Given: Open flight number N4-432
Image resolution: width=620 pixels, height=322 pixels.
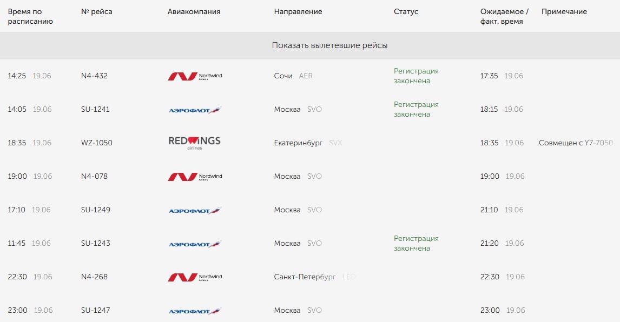Looking at the screenshot, I should click(94, 76).
